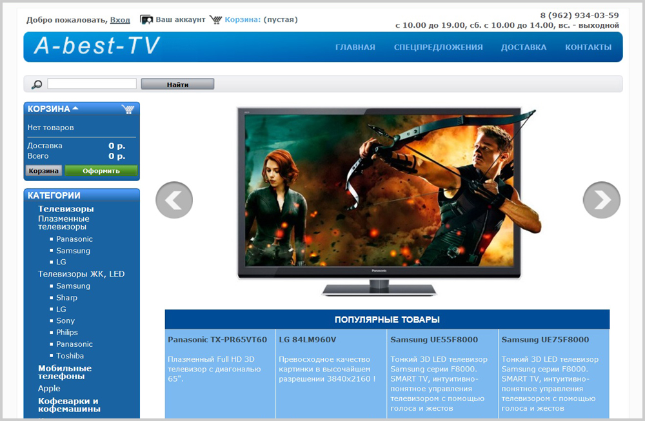Click the Вход login link

pyautogui.click(x=120, y=20)
